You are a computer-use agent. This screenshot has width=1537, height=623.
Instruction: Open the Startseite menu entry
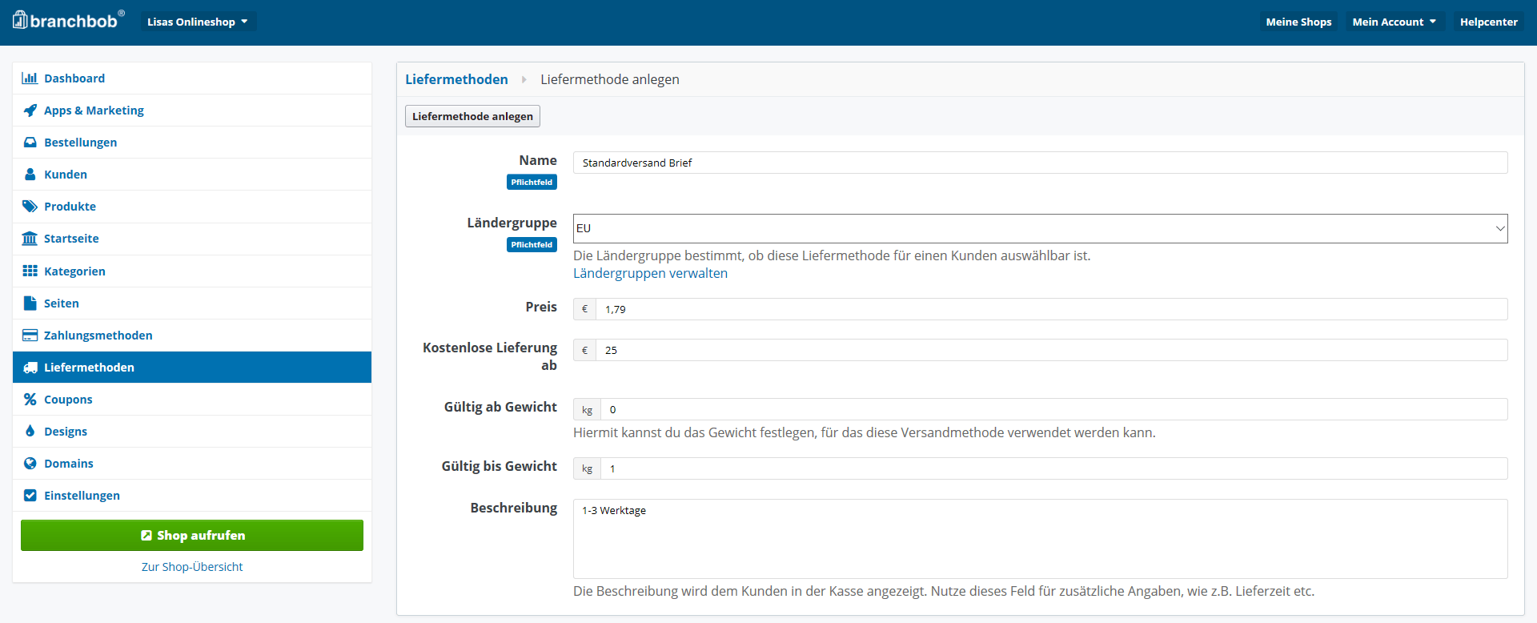pyautogui.click(x=192, y=239)
